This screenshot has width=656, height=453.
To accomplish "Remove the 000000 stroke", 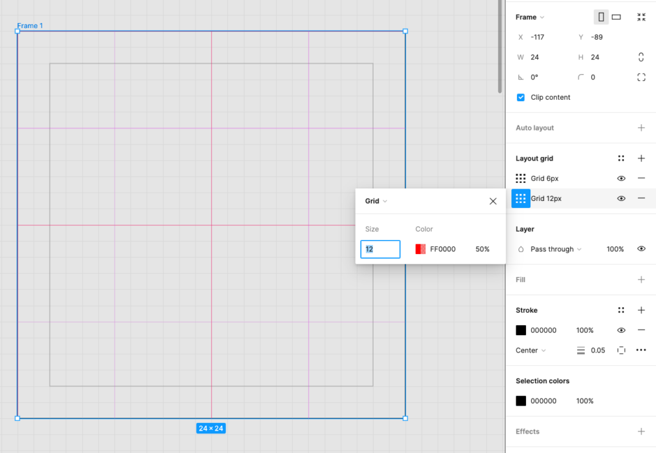I will (641, 330).
